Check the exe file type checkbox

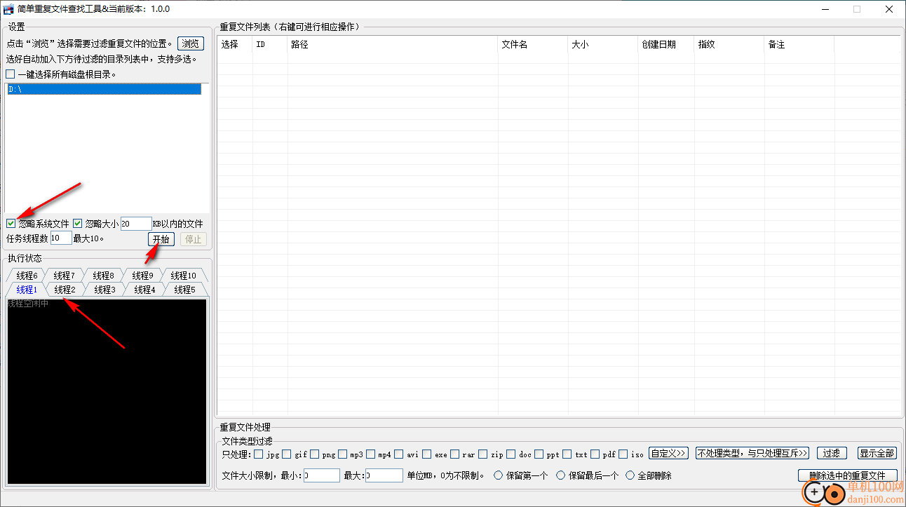click(427, 454)
